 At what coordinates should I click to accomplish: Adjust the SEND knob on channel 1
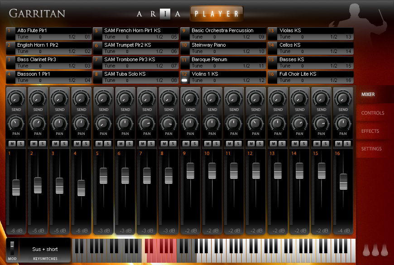(16, 98)
